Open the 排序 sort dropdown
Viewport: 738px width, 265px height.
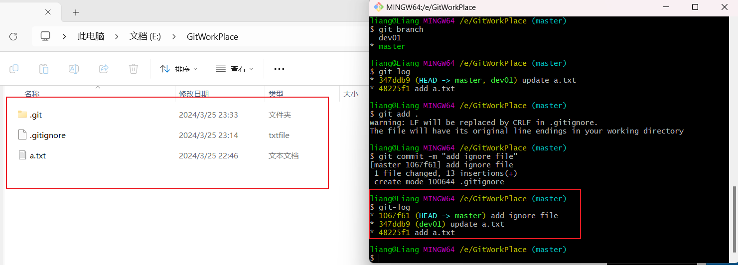pos(179,69)
